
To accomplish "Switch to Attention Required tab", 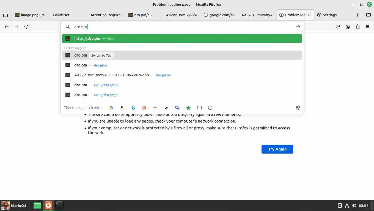I will point(106,15).
